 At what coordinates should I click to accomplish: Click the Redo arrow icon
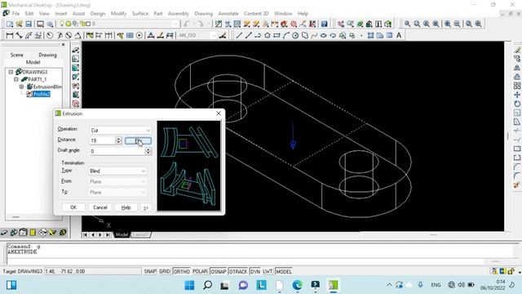(x=201, y=24)
